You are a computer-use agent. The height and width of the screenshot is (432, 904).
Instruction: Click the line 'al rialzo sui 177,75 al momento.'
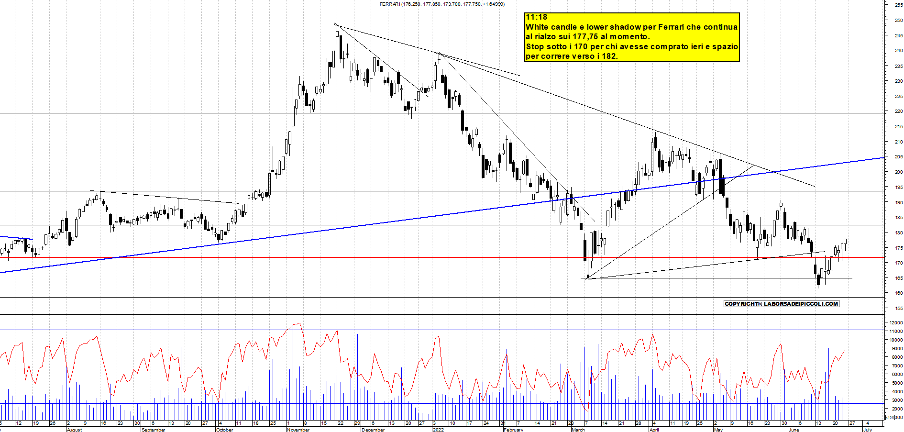click(x=588, y=36)
